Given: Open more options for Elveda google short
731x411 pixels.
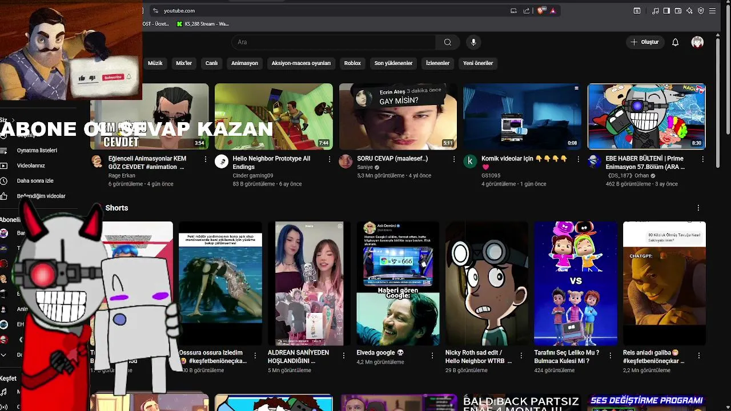Looking at the screenshot, I should coord(432,356).
